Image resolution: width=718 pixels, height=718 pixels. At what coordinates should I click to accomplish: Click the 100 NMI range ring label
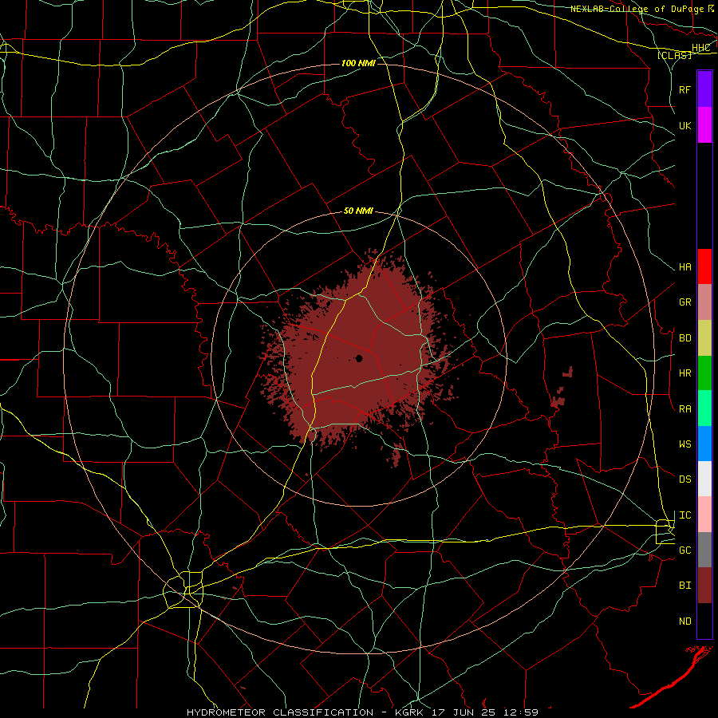[358, 63]
